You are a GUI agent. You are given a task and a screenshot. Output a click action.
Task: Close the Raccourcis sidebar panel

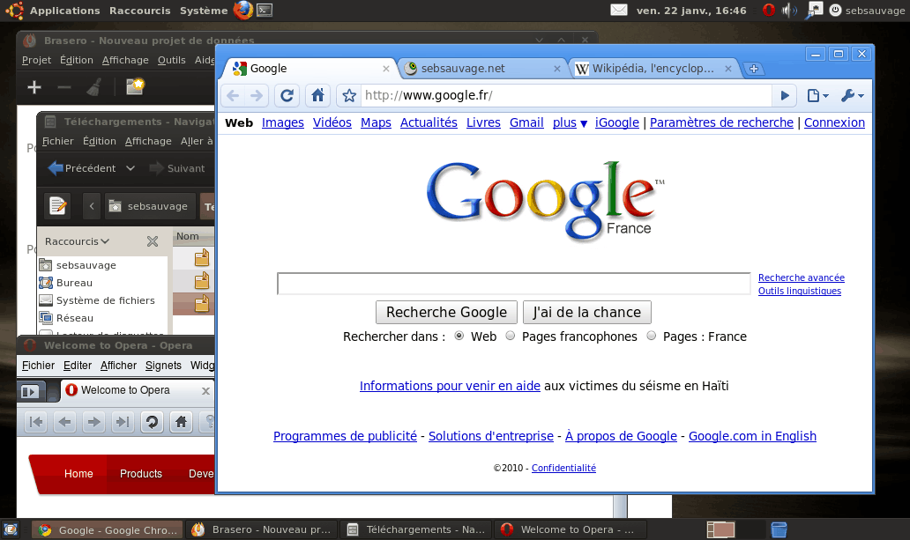[x=153, y=241]
